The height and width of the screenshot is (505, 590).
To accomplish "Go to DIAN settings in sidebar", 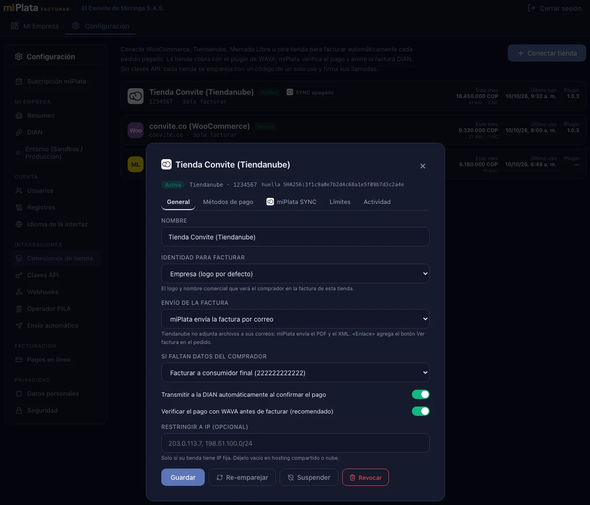I will point(56,133).
